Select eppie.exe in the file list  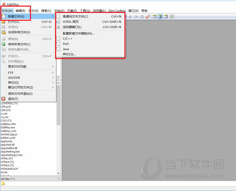click(x=7, y=141)
